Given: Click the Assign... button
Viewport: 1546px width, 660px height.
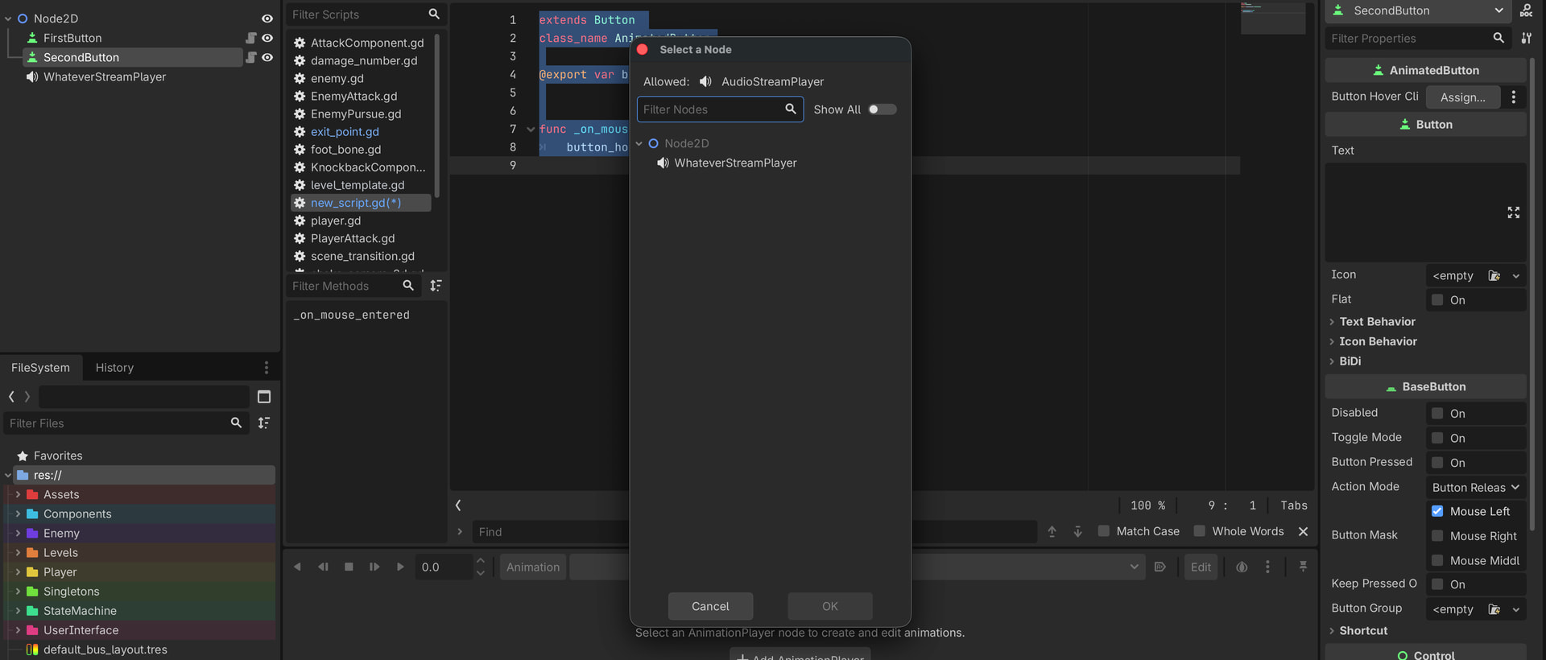Looking at the screenshot, I should click(1463, 97).
